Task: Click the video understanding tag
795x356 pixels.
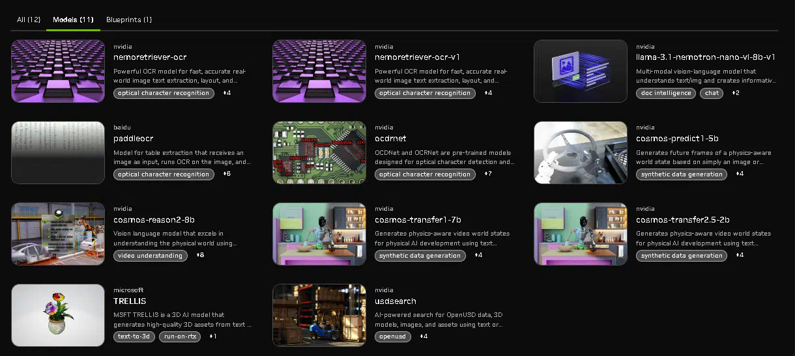Action: (151, 256)
